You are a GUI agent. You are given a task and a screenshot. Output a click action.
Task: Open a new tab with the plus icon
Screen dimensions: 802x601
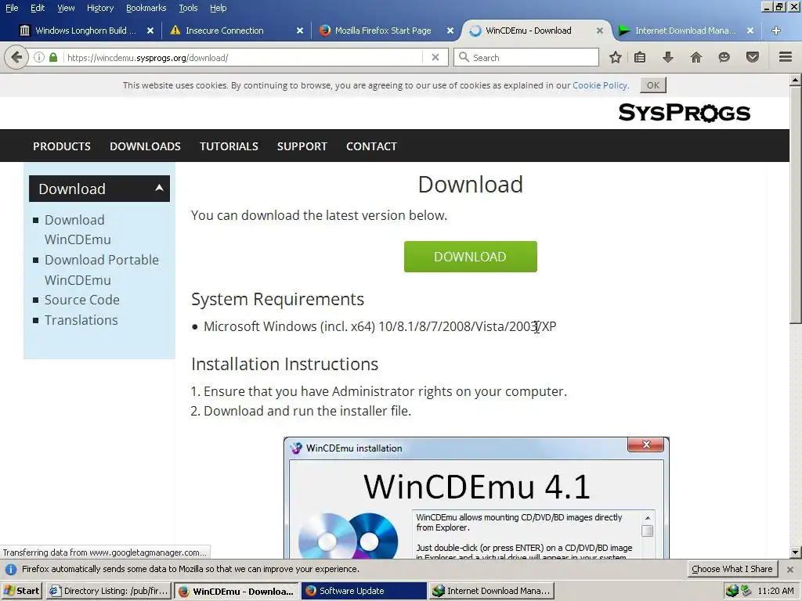pos(776,31)
